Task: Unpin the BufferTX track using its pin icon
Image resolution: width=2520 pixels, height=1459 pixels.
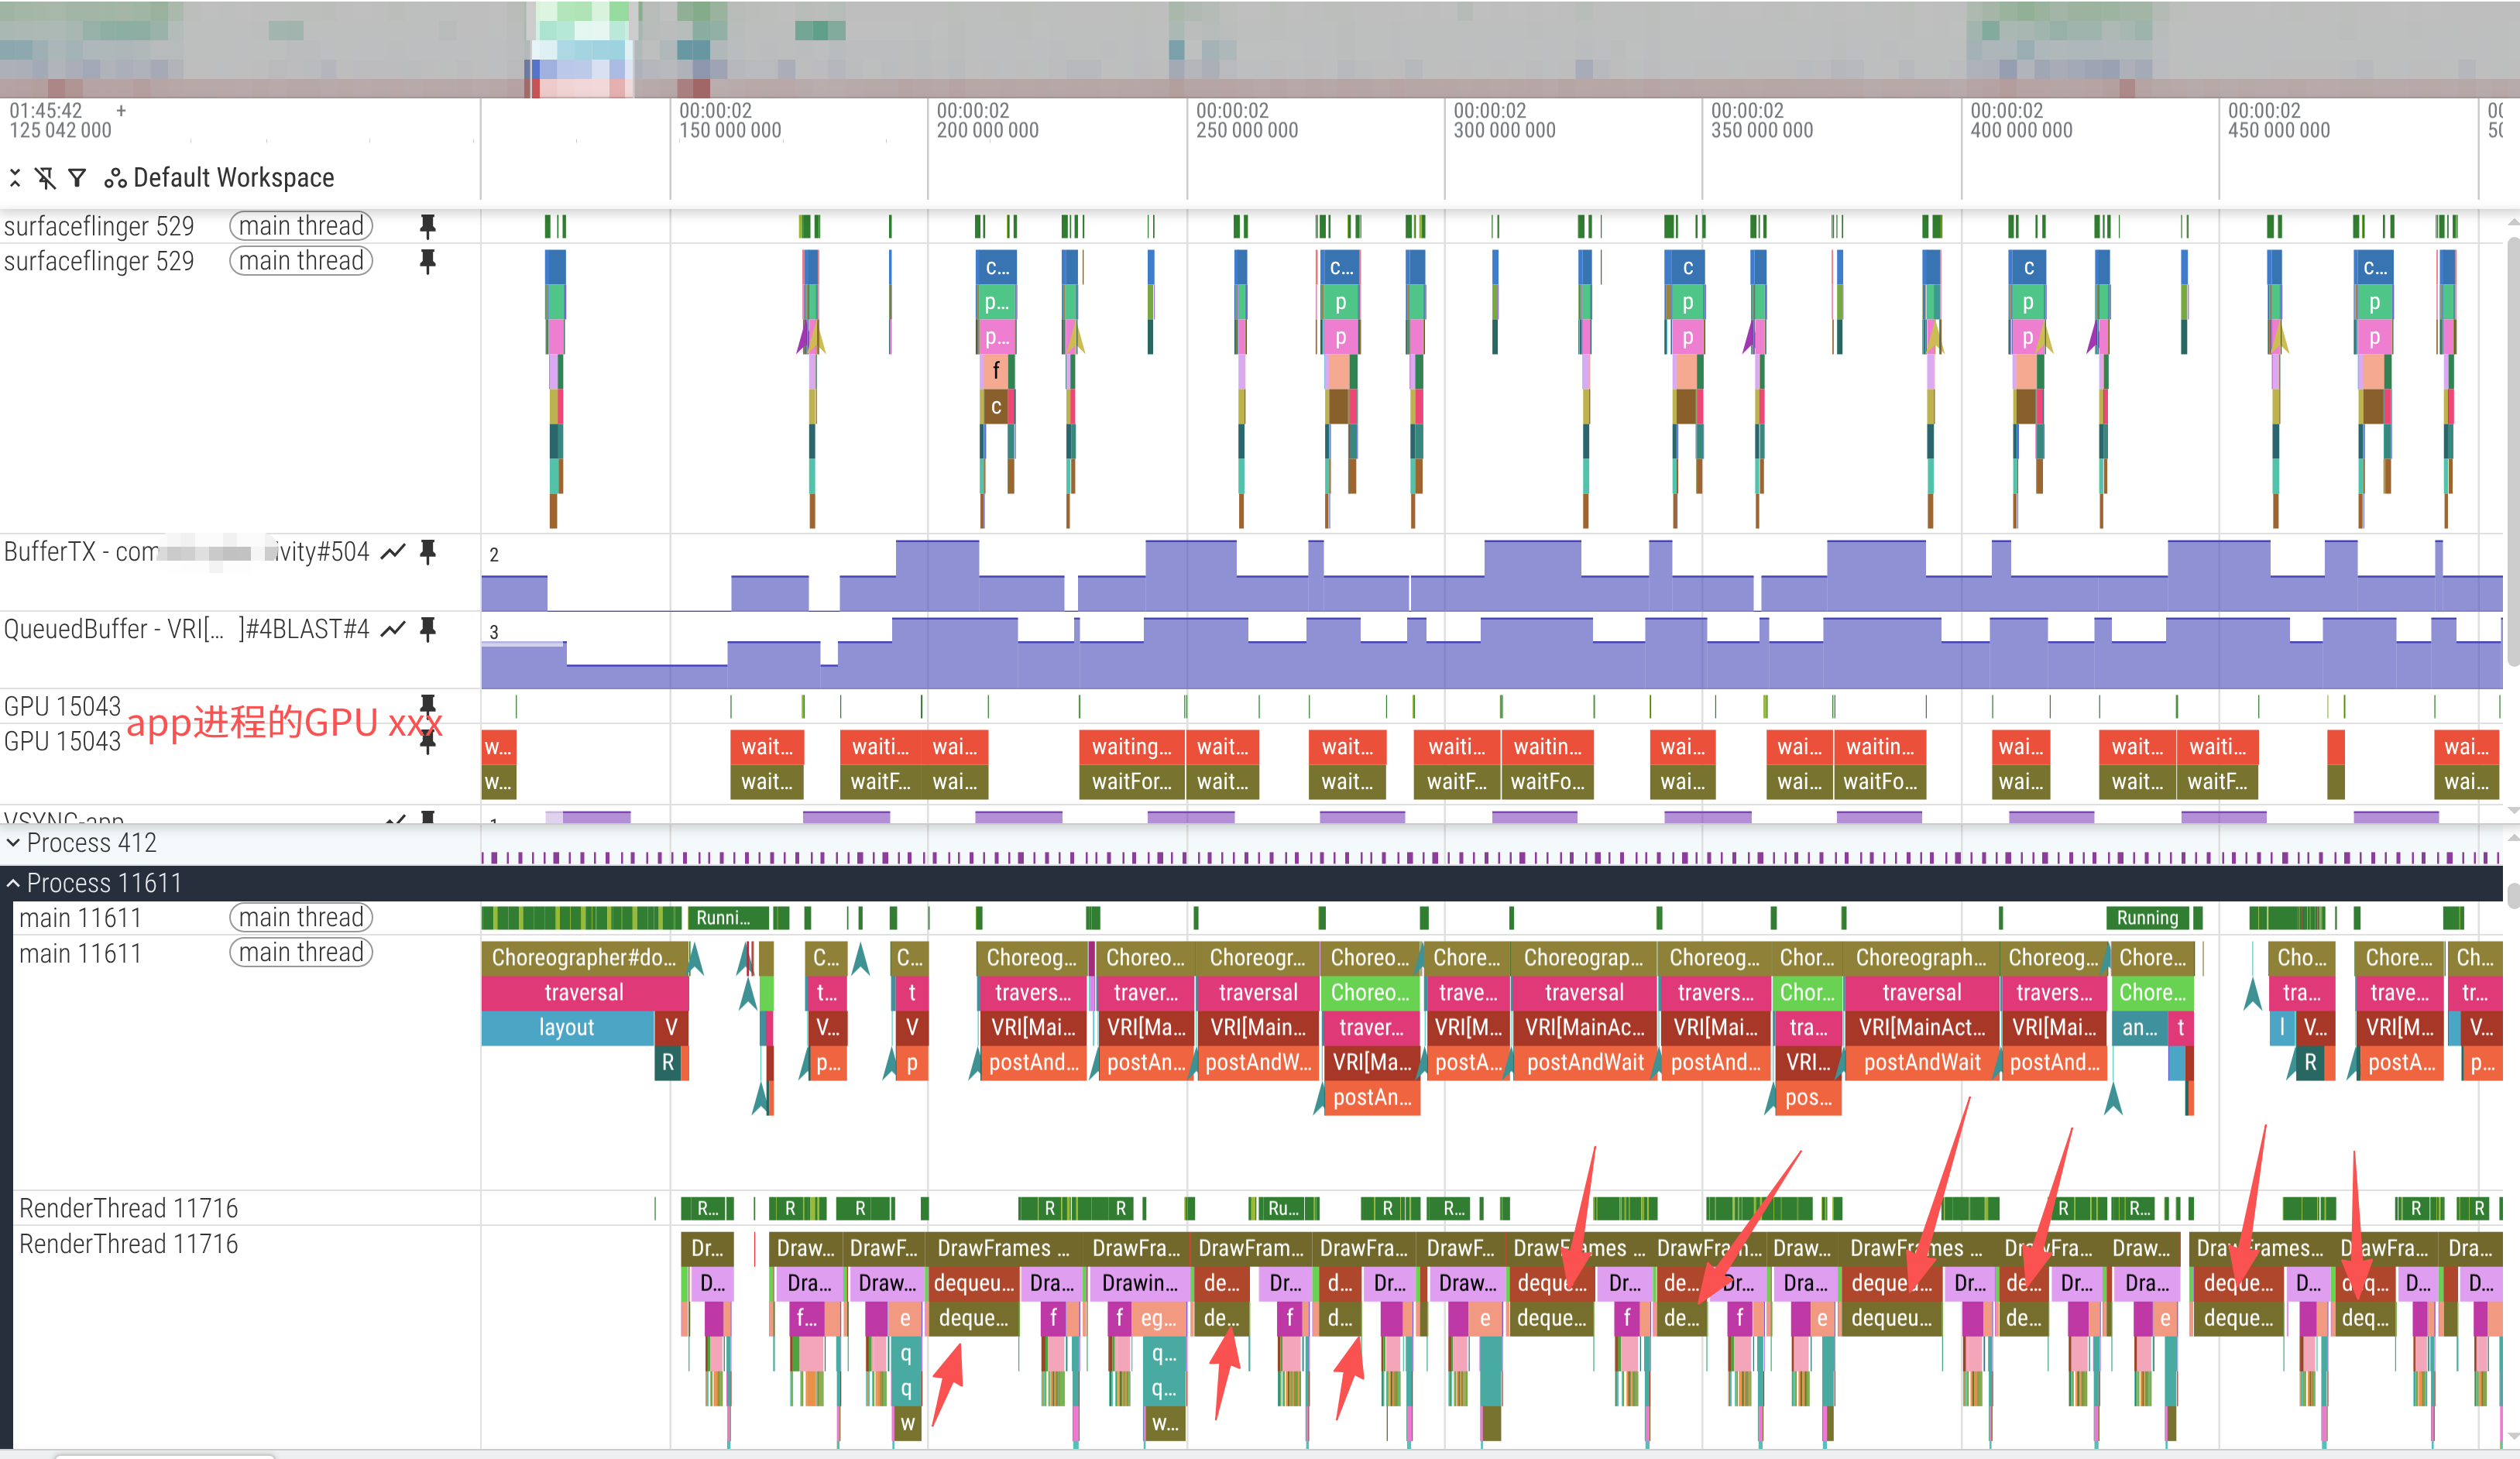Action: click(428, 551)
